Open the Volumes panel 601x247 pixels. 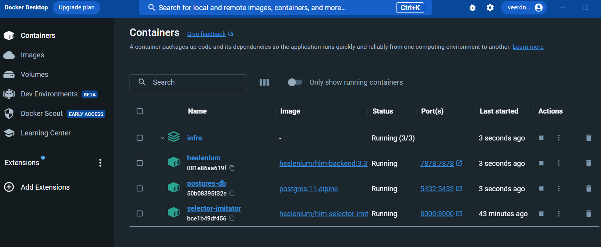pos(34,74)
